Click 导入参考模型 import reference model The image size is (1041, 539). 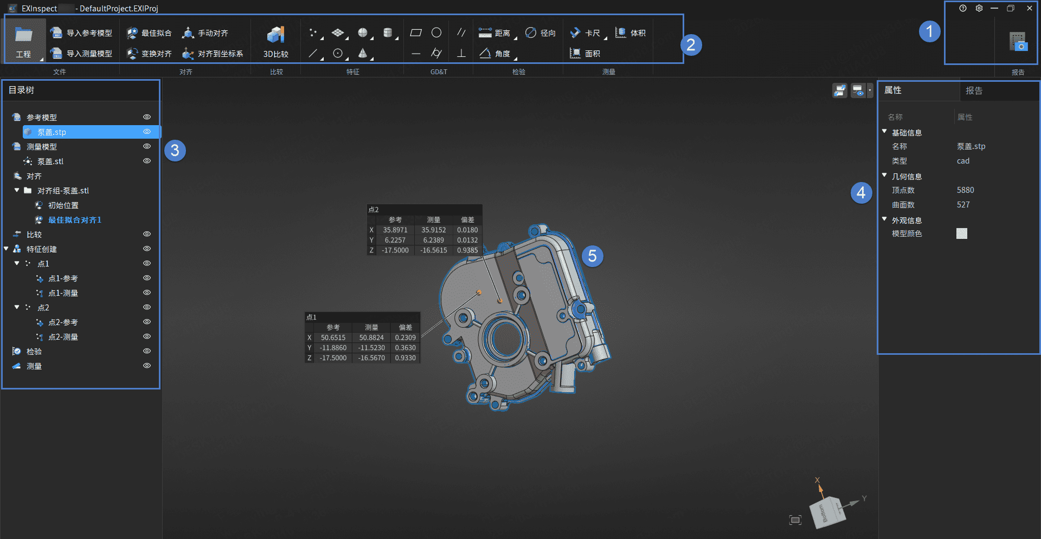pos(81,33)
